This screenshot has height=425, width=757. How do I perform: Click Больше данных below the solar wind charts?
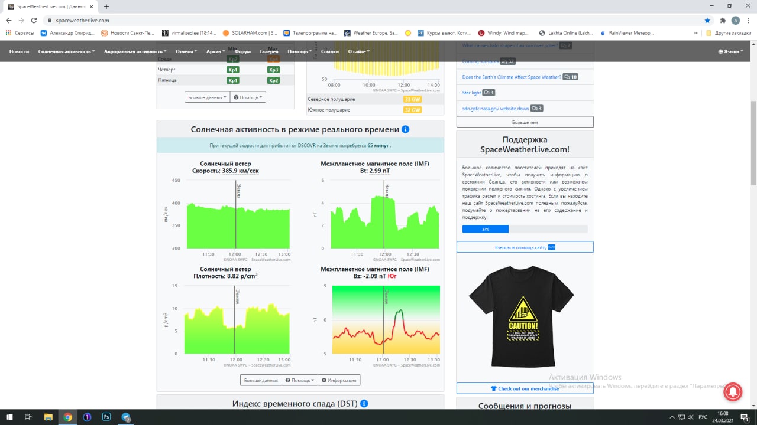261,380
